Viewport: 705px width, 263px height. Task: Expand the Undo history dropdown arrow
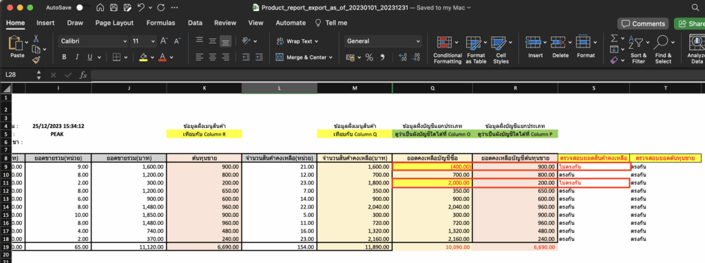coord(149,8)
